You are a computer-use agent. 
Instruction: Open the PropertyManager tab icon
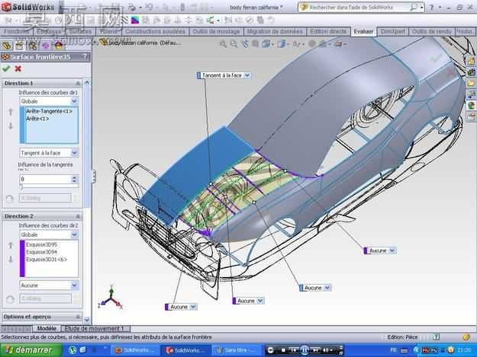(19, 46)
